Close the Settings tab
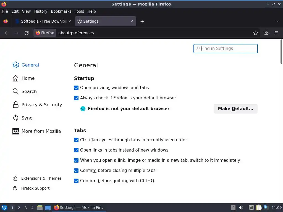Image resolution: width=283 pixels, height=212 pixels. (x=132, y=21)
